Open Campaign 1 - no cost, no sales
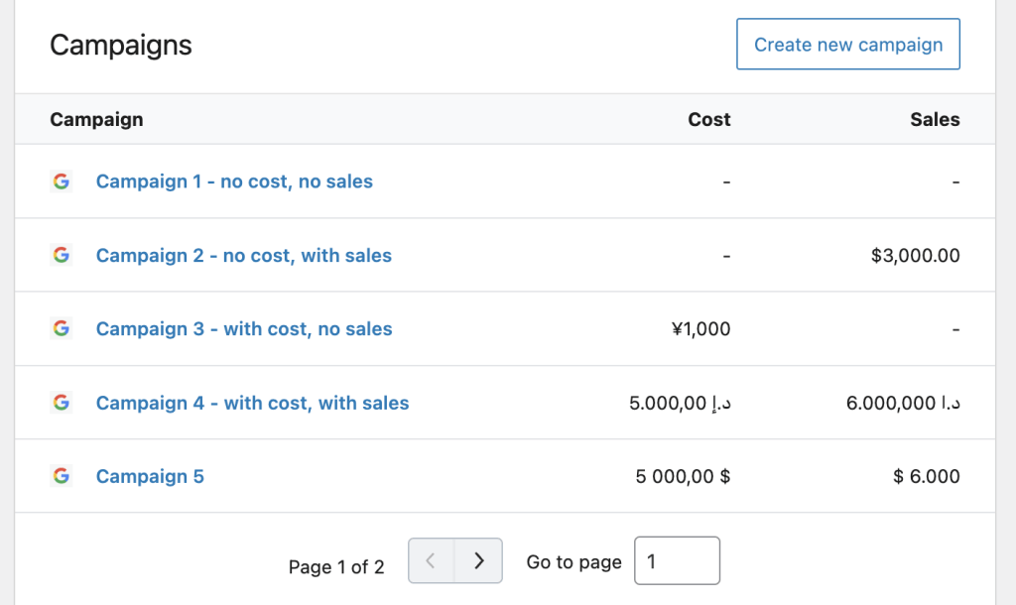This screenshot has width=1016, height=605. [234, 181]
